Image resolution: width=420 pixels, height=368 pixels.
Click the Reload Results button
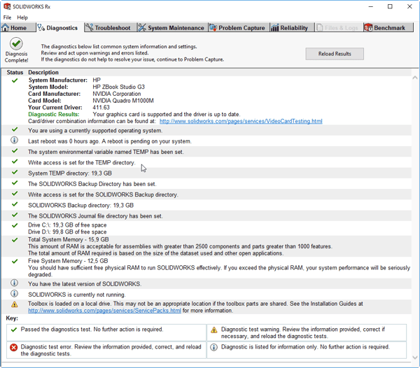point(335,54)
